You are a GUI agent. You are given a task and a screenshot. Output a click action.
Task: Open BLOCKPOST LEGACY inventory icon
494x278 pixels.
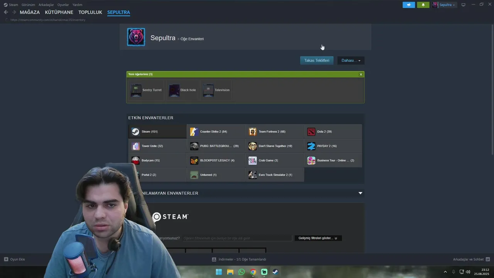pos(194,161)
